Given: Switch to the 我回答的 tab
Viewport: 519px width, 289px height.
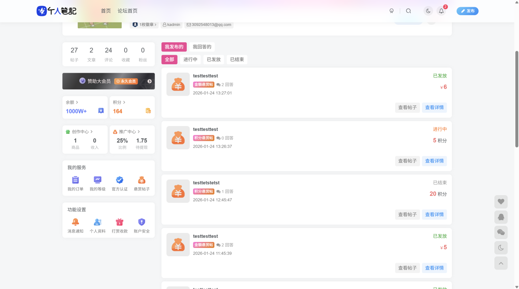Looking at the screenshot, I should tap(202, 47).
